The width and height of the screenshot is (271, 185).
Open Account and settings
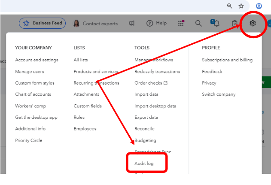(37, 60)
